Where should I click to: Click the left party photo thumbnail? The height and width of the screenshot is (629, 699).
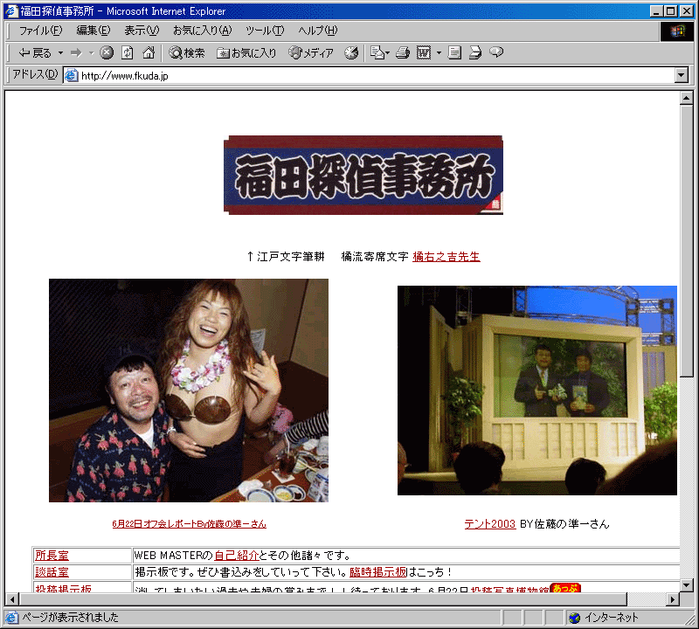click(x=189, y=391)
